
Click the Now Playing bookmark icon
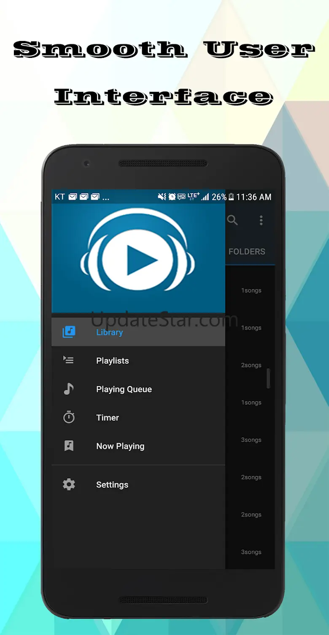[69, 446]
